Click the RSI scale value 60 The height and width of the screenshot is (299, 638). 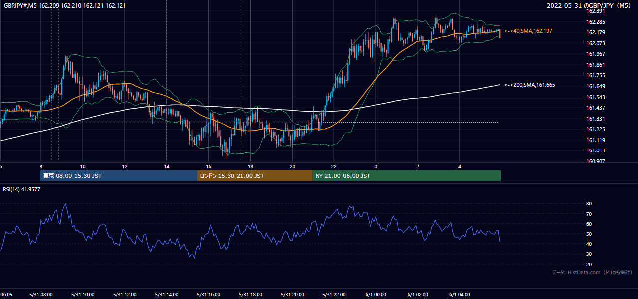point(589,224)
